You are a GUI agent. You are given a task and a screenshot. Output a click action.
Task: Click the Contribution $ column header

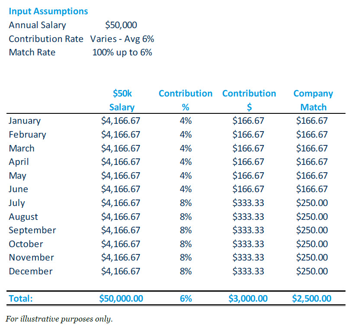[249, 100]
